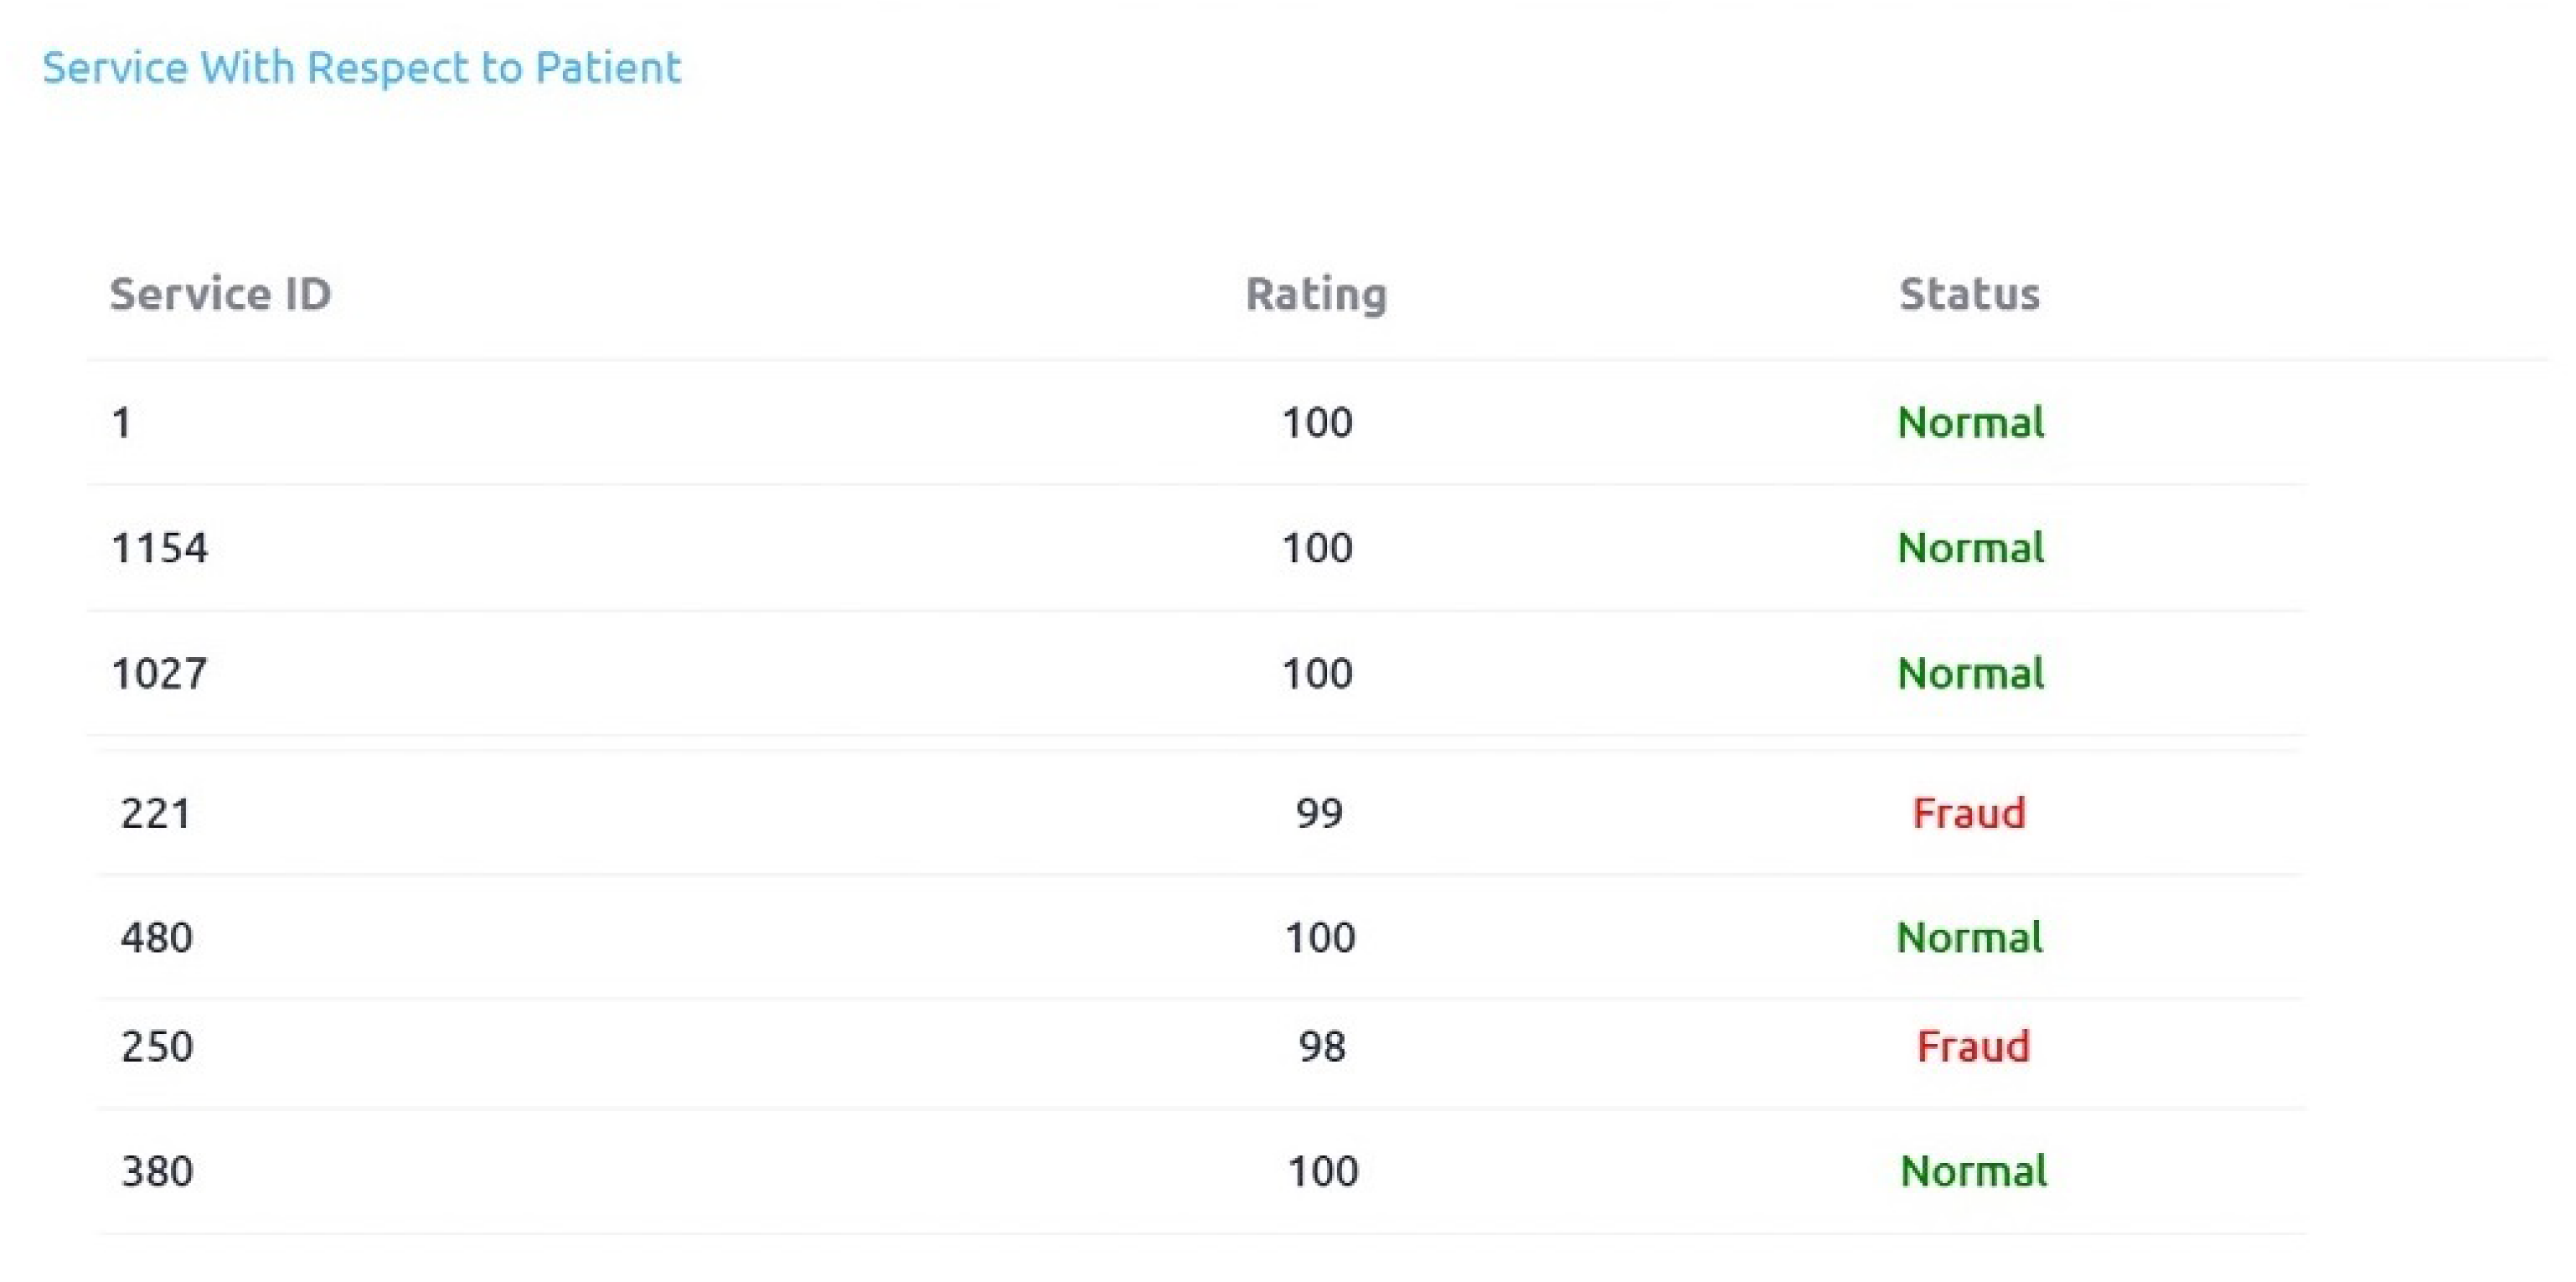Click the 'Service With Respect to Patient' heading
Image resolution: width=2576 pixels, height=1282 pixels.
point(361,68)
